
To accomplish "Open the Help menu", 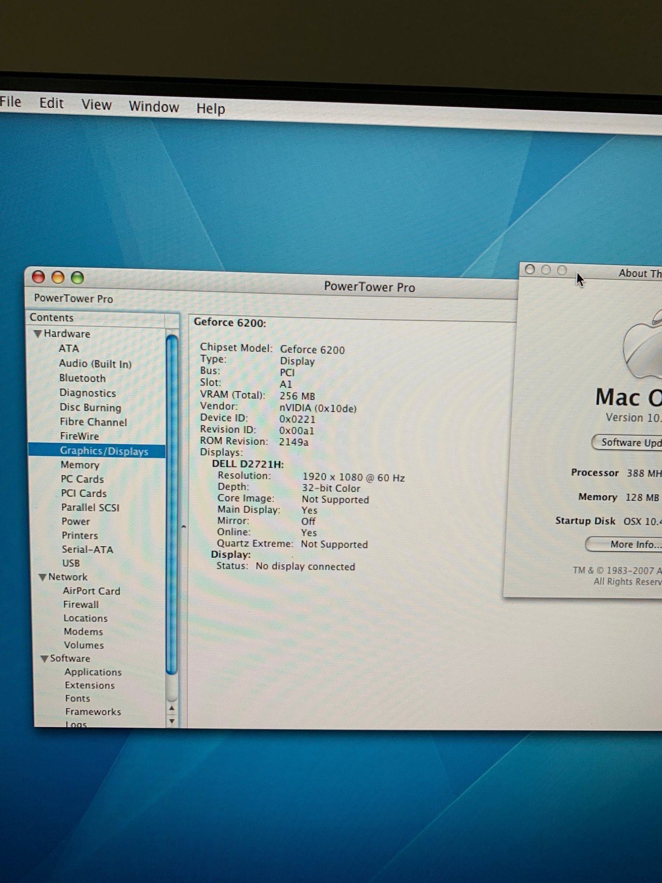I will [211, 109].
